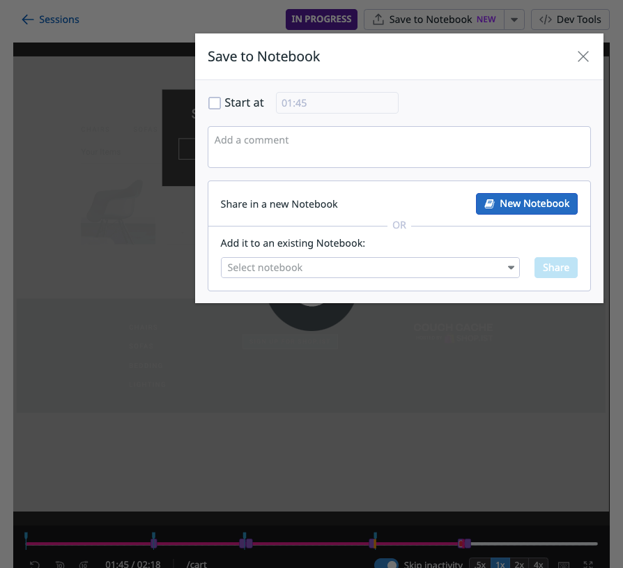Click the back arrow next to Sessions
Viewport: 623px width, 568px height.
coord(26,20)
